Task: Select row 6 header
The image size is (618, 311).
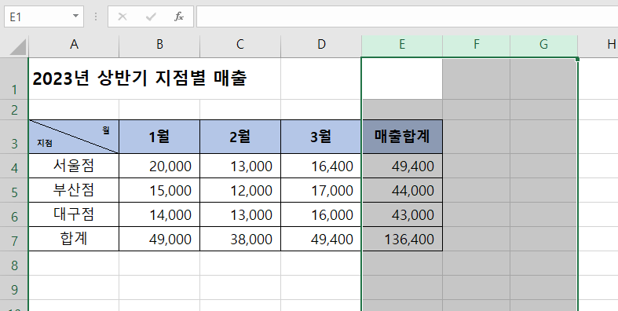Action: (x=14, y=214)
